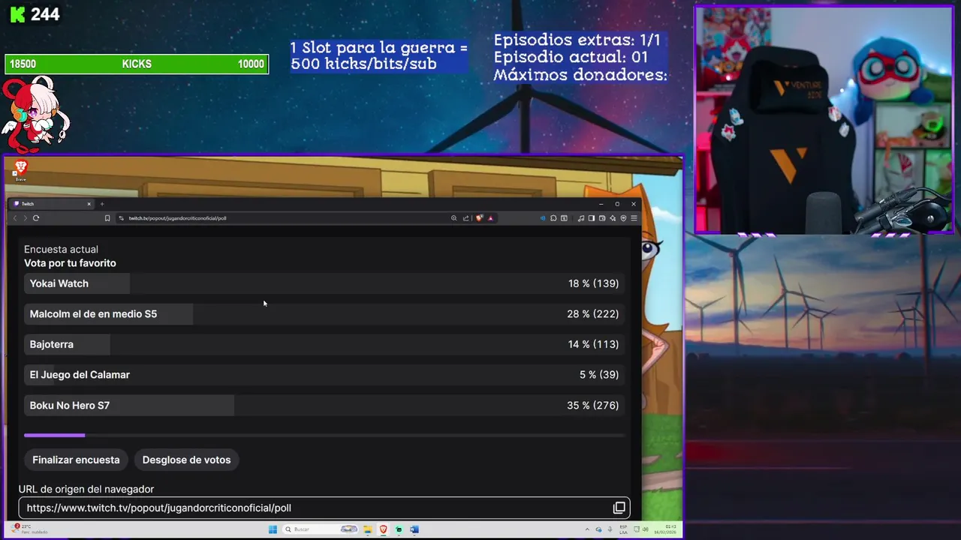
Task: Click the 28 % (222) vote count
Action: [x=593, y=314]
